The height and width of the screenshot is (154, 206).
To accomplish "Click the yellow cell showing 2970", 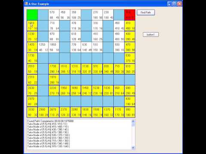I will (32, 101).
